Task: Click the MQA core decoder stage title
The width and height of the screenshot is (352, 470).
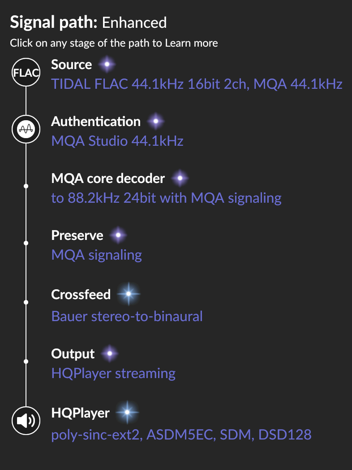Action: [108, 178]
